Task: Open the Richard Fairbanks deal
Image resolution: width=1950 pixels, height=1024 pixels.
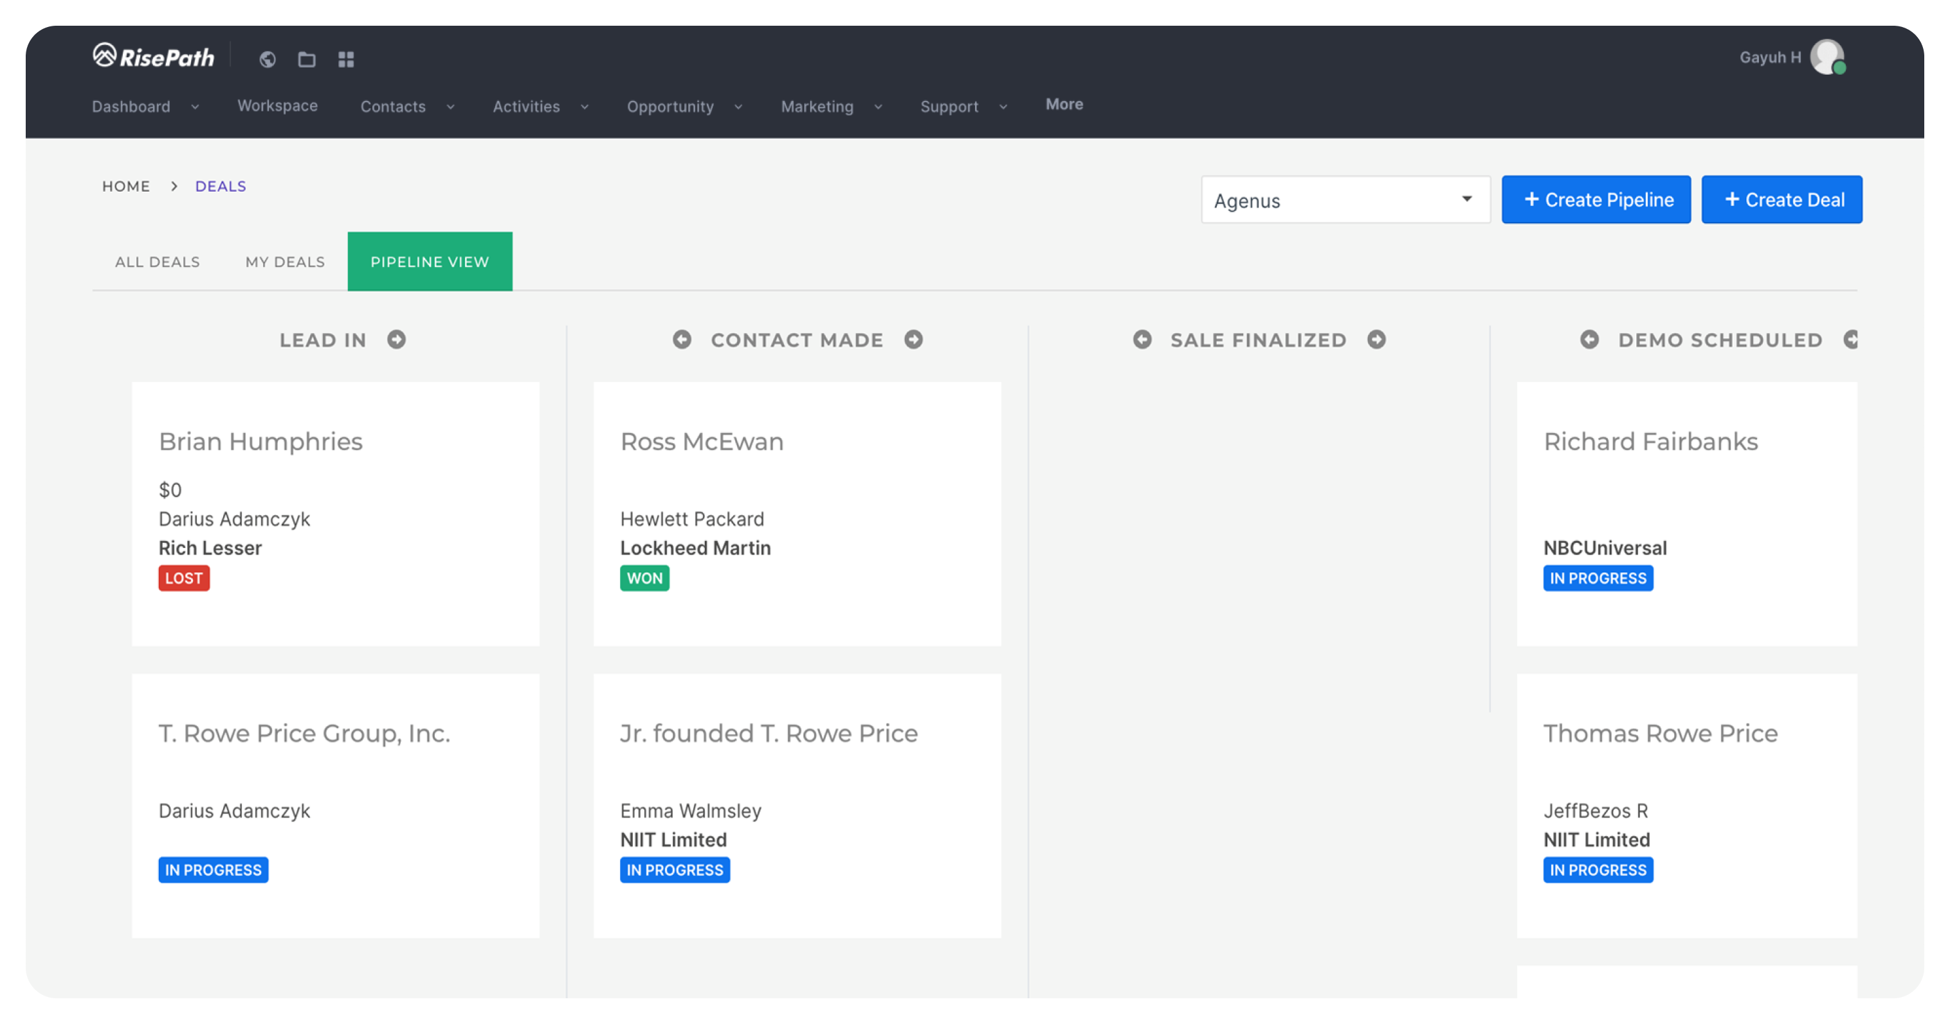Action: [1651, 441]
